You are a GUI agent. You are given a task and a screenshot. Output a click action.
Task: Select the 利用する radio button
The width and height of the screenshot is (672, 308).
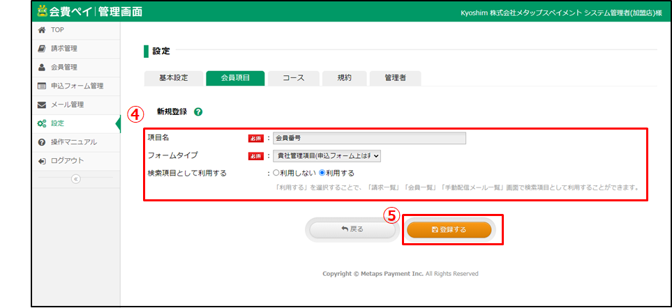point(322,173)
